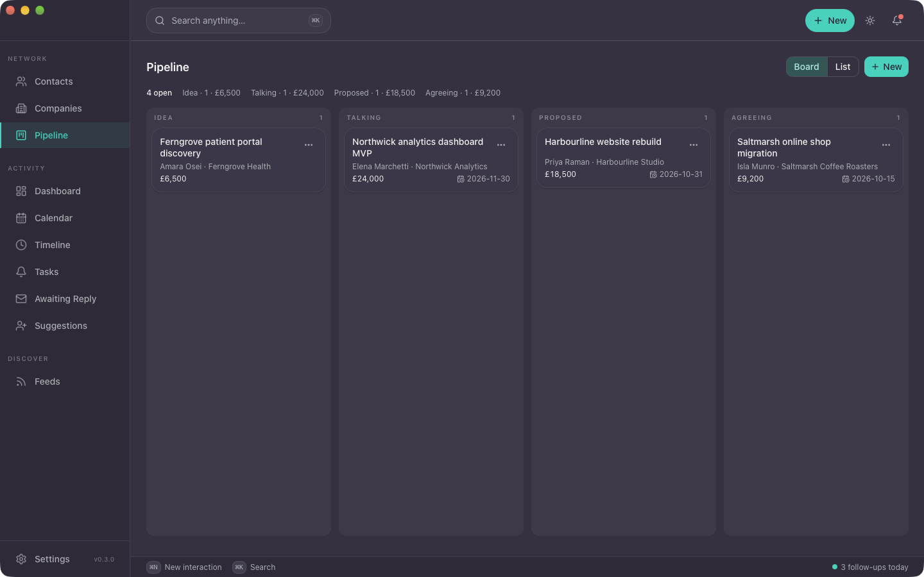Click the Amara Osei · Ferngrove Health text
924x577 pixels.
pyautogui.click(x=215, y=167)
